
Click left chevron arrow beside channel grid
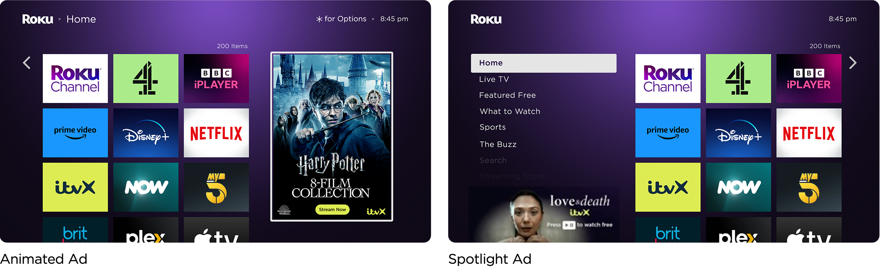point(27,63)
